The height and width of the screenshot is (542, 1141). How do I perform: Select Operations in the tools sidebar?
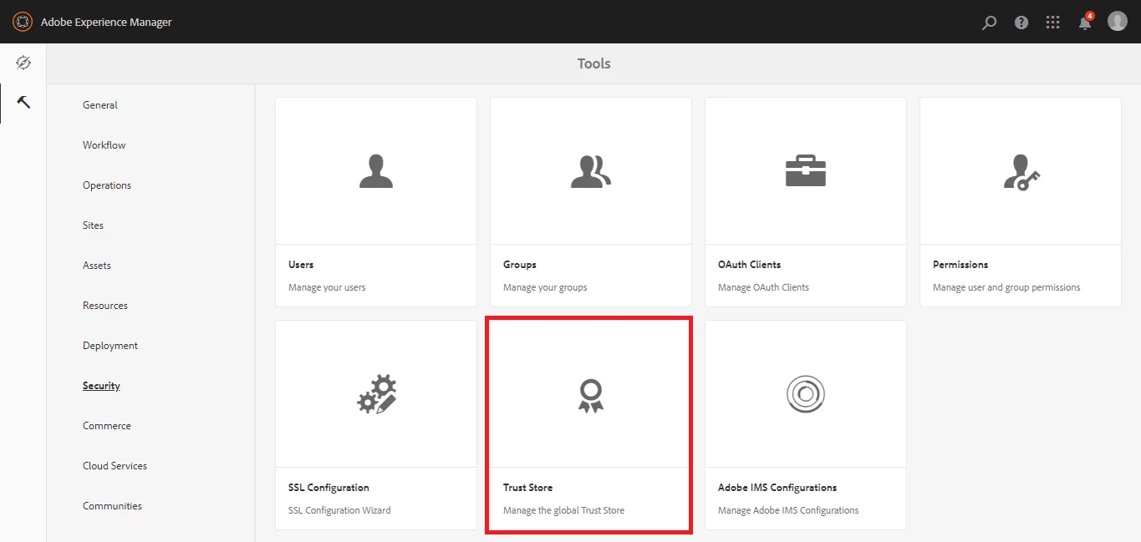click(107, 185)
